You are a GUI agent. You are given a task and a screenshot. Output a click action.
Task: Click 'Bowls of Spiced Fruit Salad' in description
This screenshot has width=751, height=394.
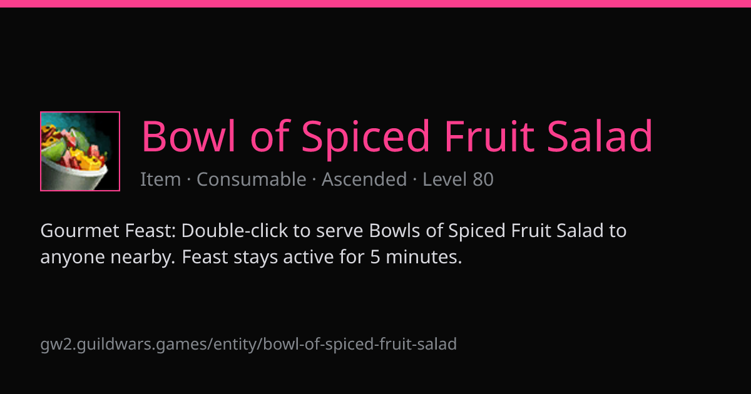click(487, 231)
